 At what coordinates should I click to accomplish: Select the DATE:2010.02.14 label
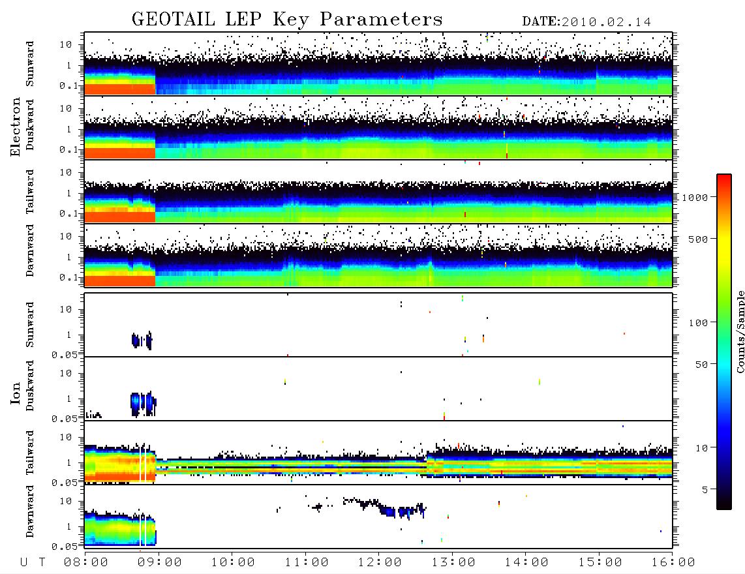586,22
